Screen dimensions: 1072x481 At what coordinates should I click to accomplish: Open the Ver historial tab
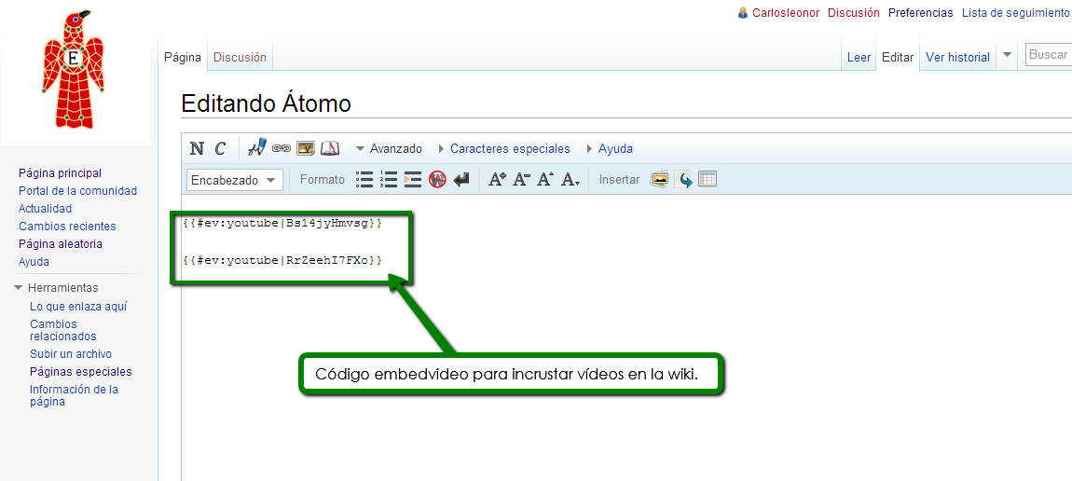click(957, 57)
